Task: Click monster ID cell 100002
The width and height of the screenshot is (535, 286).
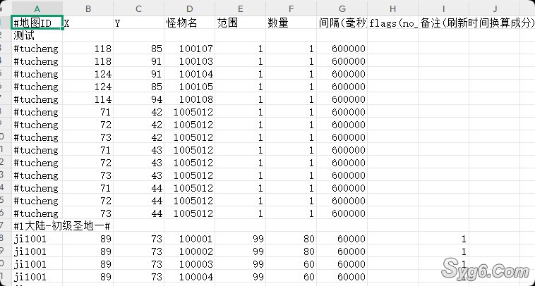Action: (x=189, y=251)
